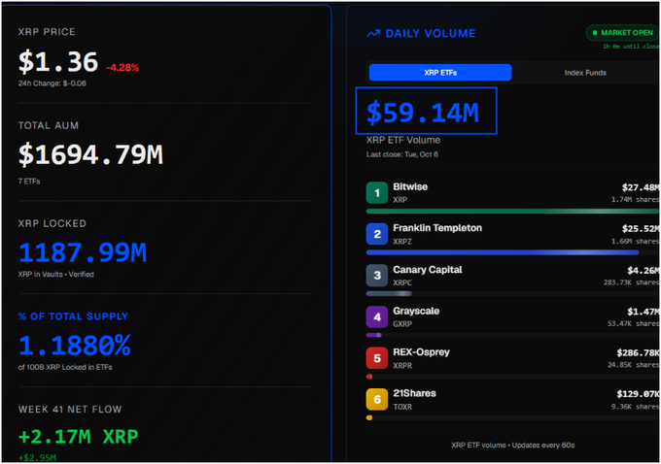Click the $1694.79M total AUM value

(x=90, y=154)
